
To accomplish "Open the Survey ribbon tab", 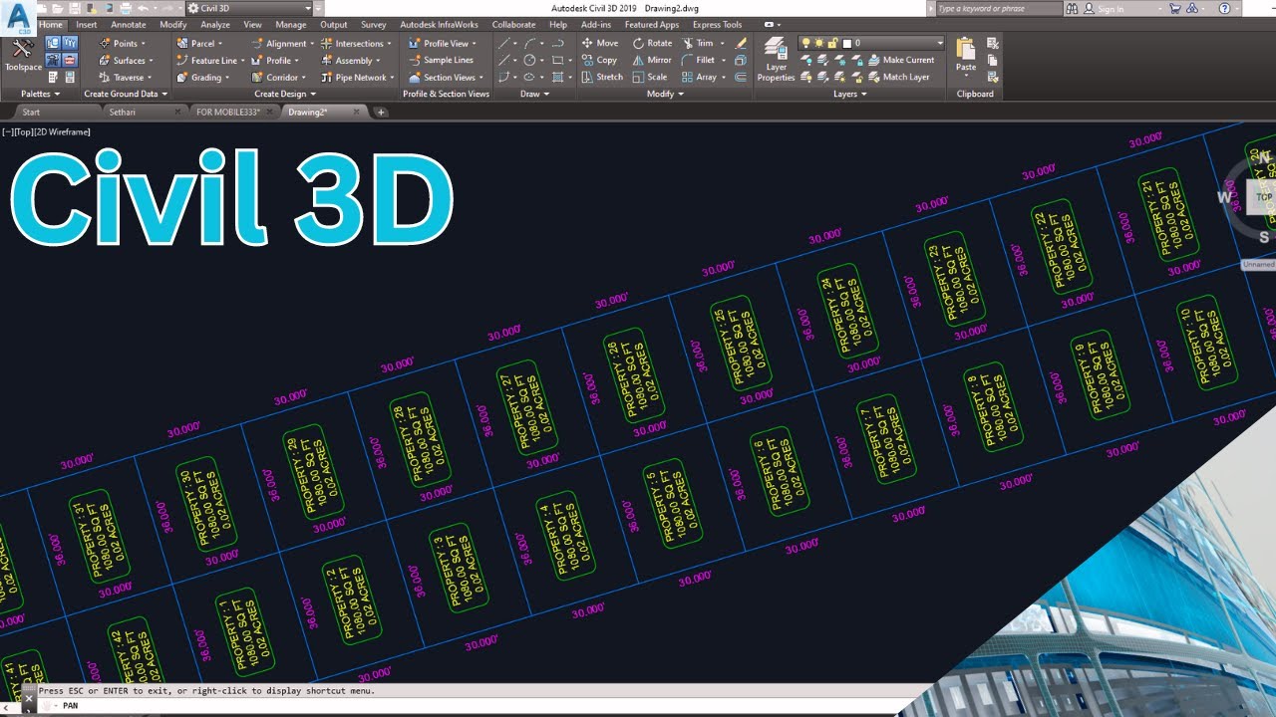I will [374, 25].
